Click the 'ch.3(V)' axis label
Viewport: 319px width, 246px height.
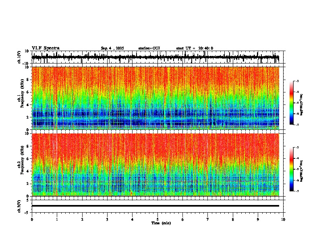(x=19, y=207)
